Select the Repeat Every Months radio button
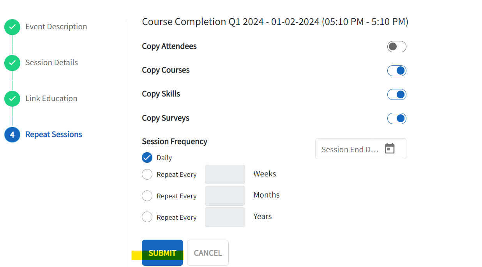482x267 pixels. tap(147, 196)
